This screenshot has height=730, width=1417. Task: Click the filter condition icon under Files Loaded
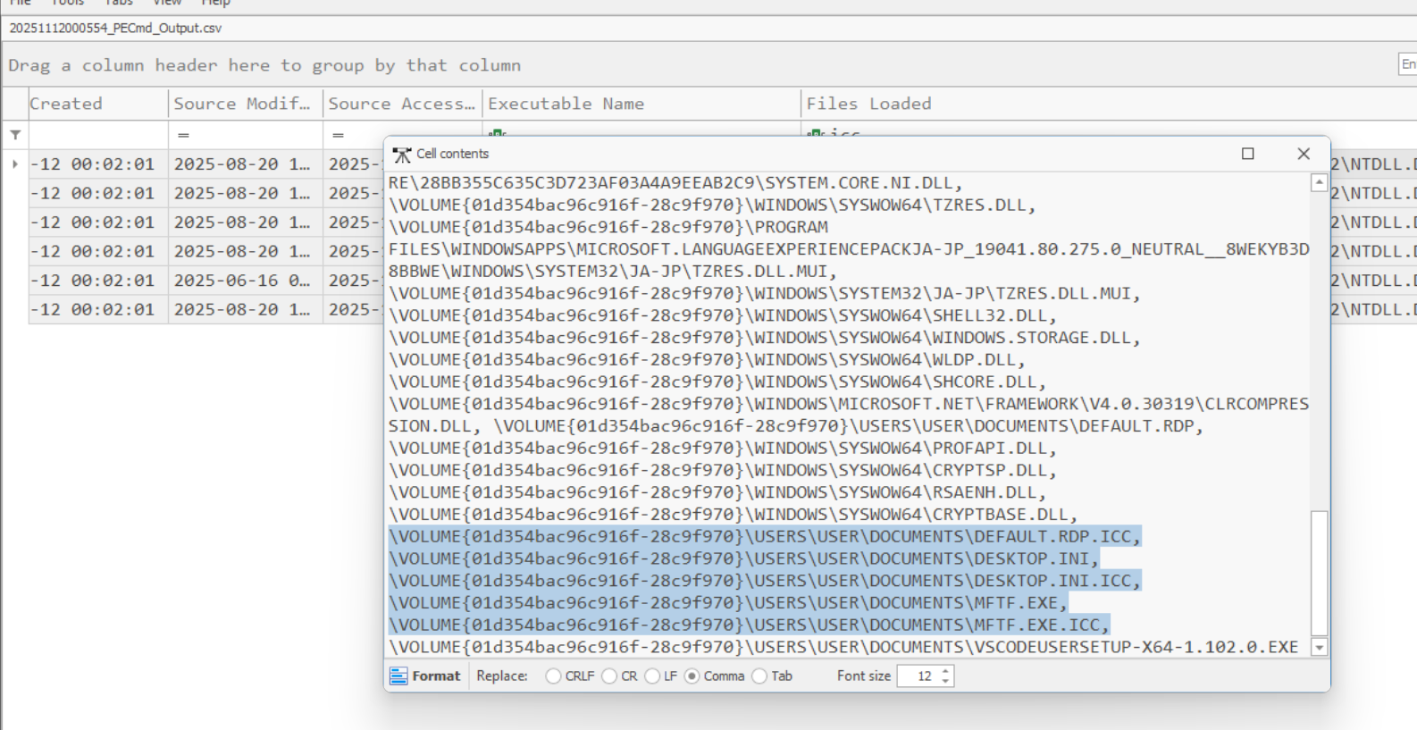click(815, 134)
